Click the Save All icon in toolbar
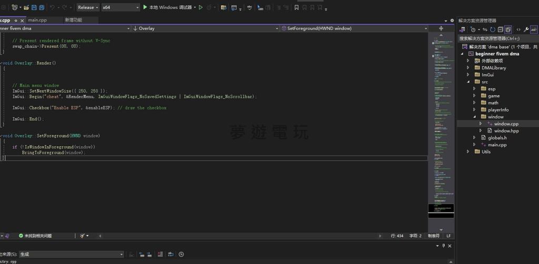This screenshot has height=264, width=539. point(41,7)
